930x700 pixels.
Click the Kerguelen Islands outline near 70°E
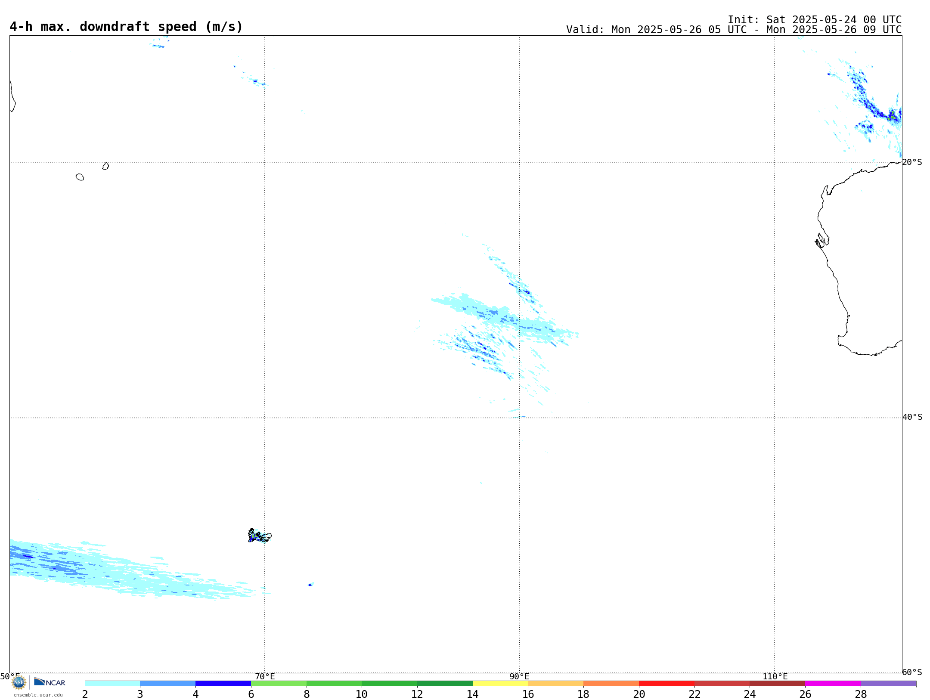coord(260,536)
